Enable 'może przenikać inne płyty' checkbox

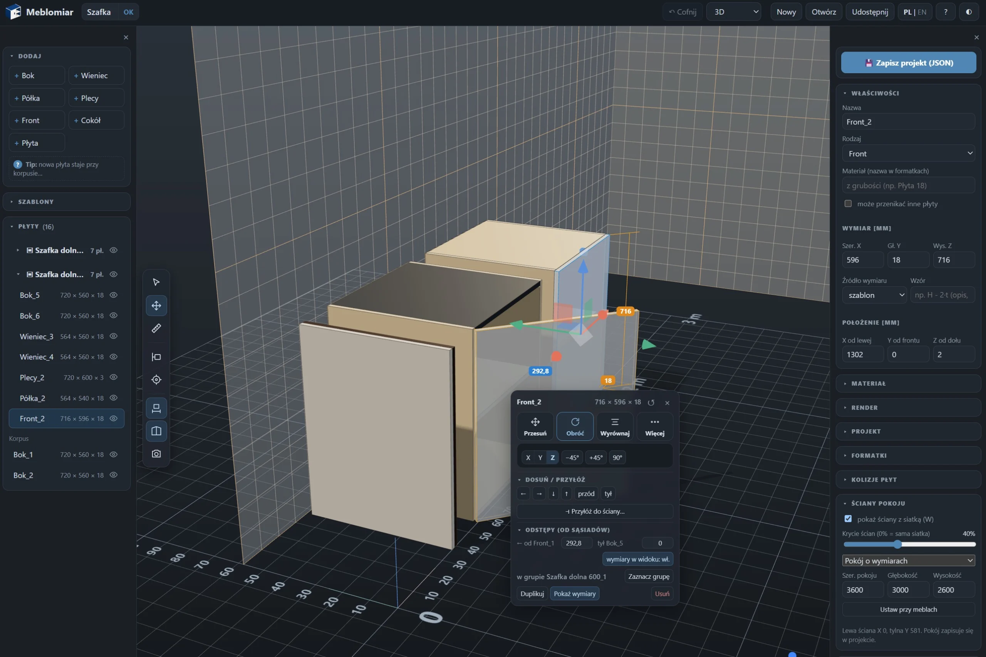pyautogui.click(x=848, y=203)
